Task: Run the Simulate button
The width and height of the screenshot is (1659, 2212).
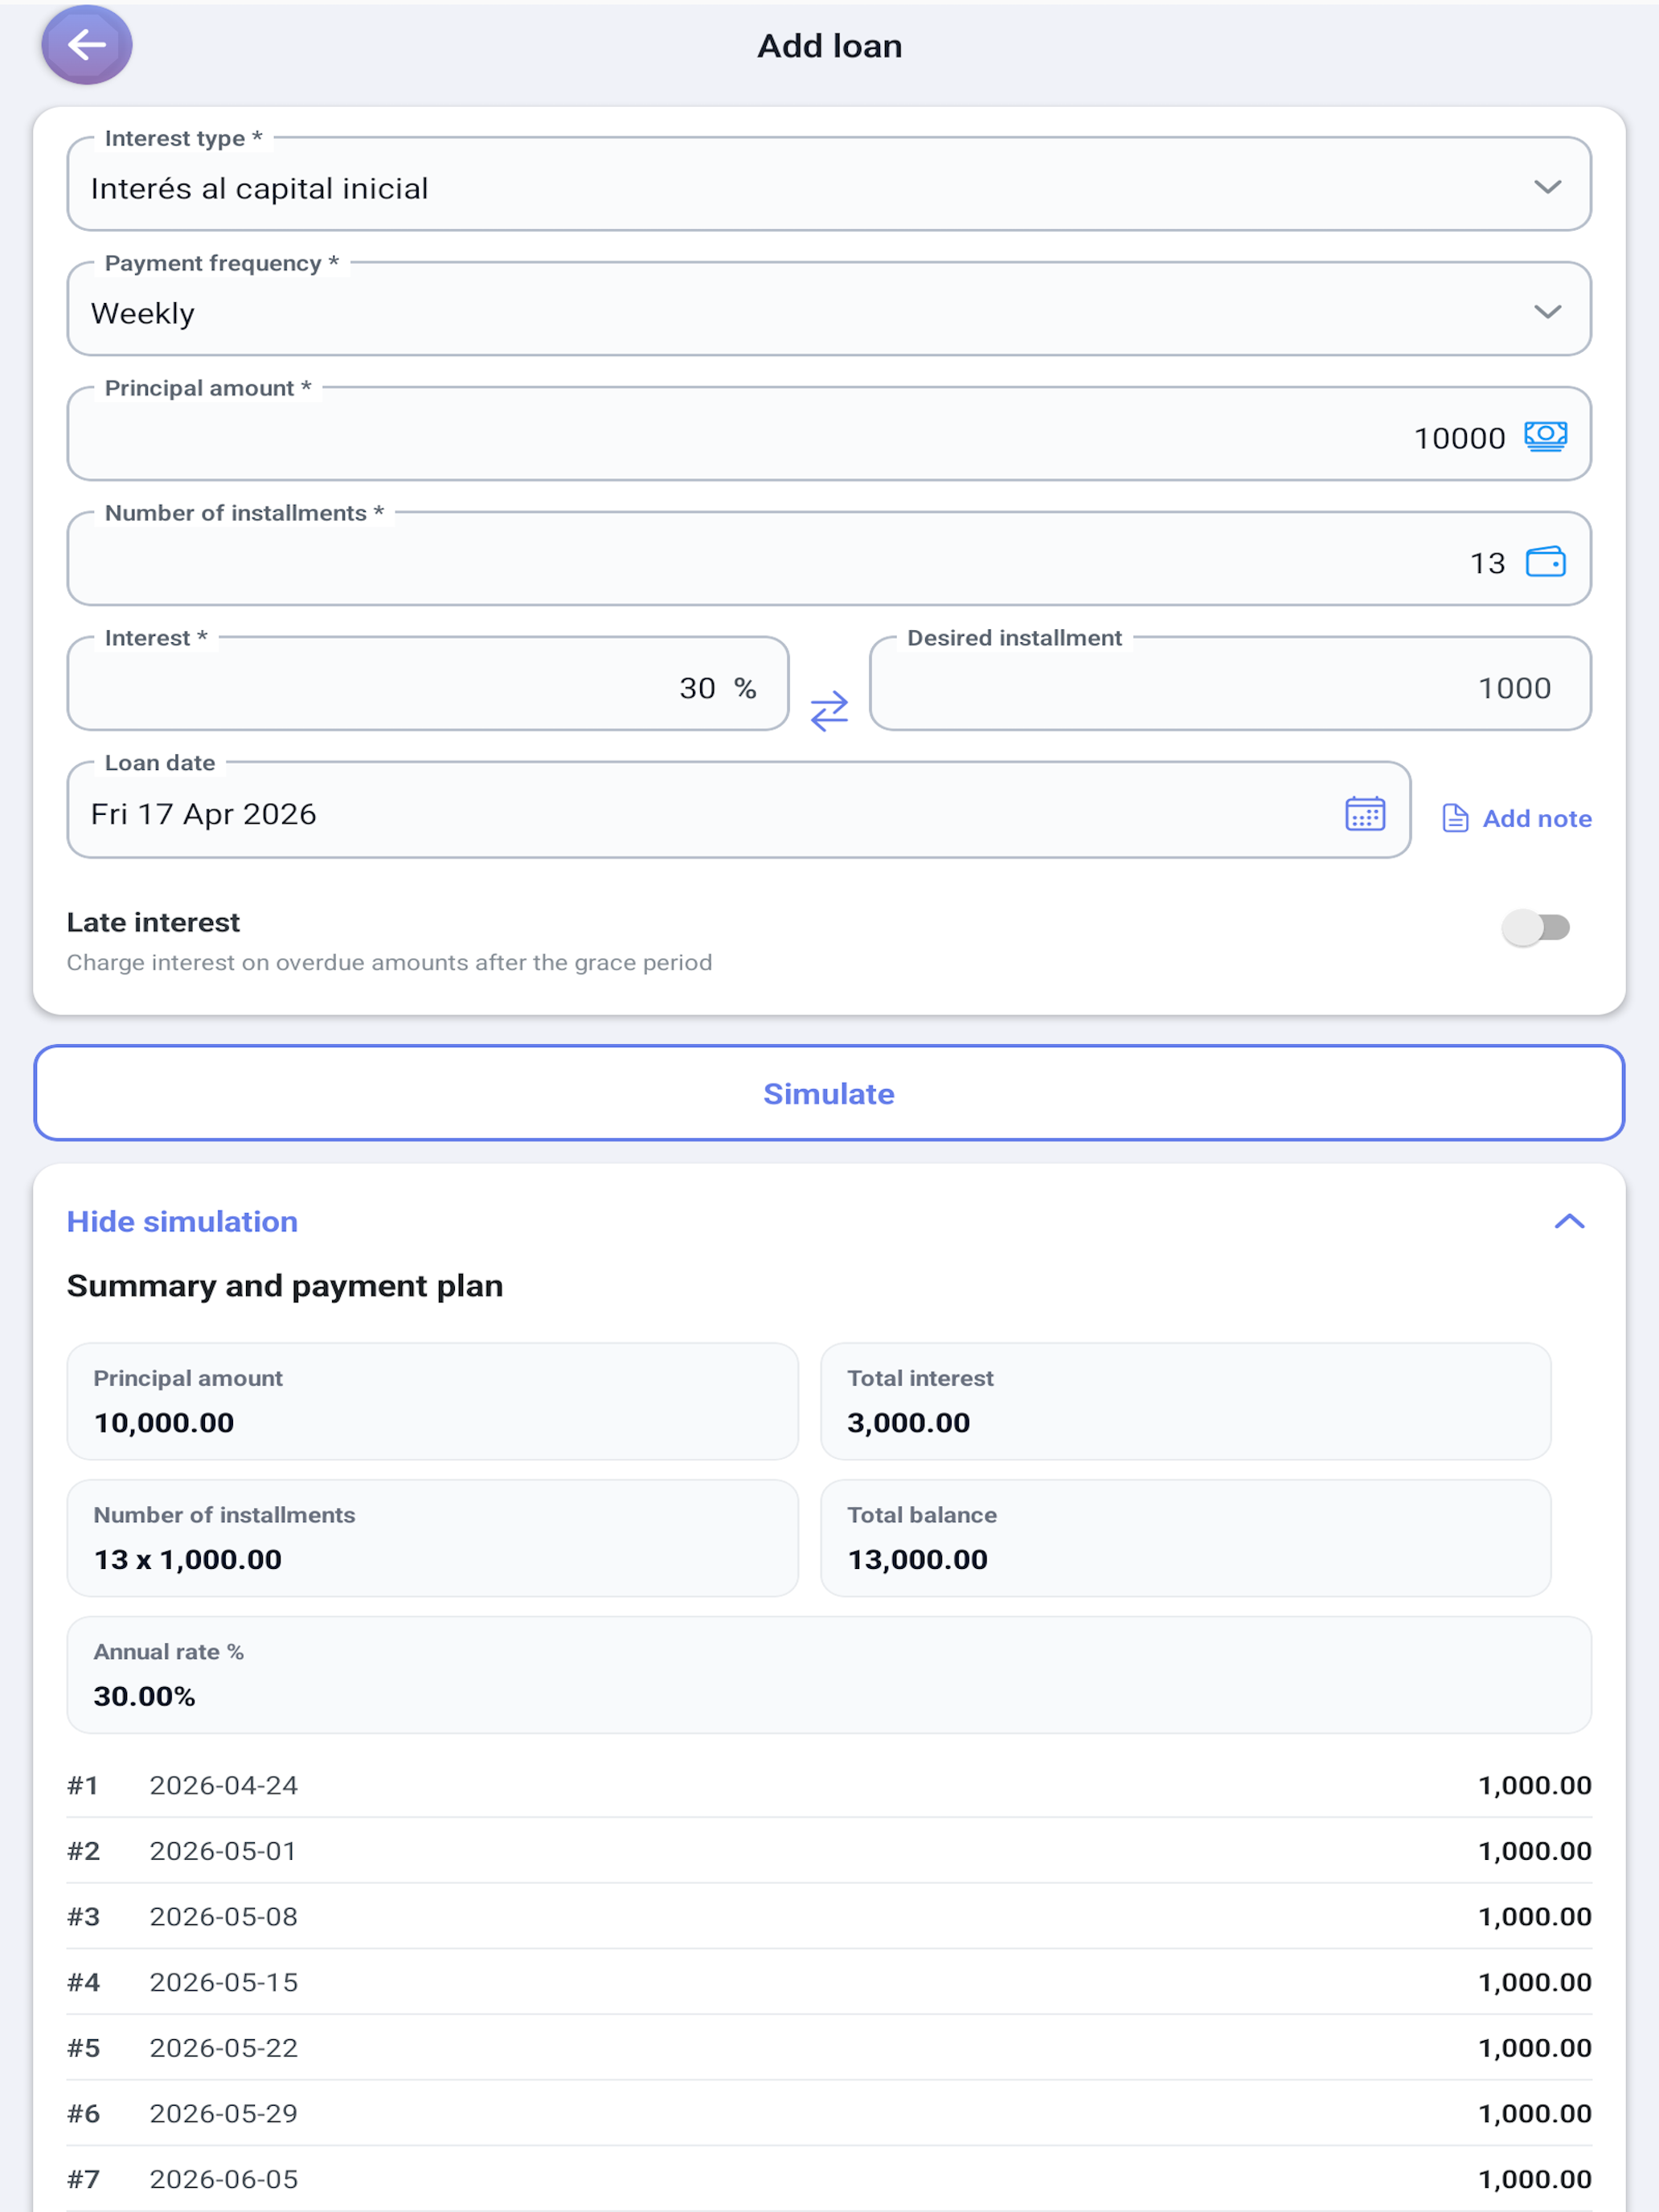Action: tap(829, 1093)
